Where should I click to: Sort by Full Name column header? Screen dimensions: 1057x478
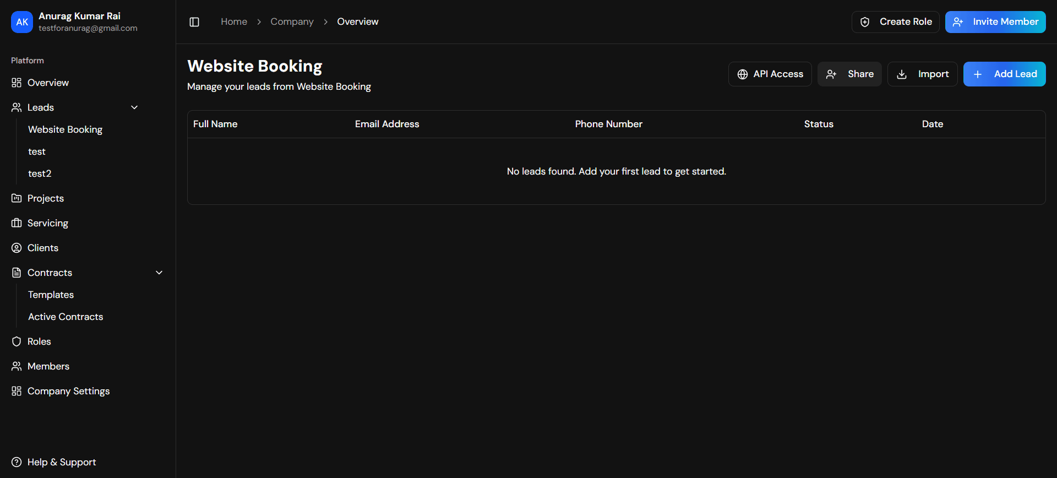point(215,124)
